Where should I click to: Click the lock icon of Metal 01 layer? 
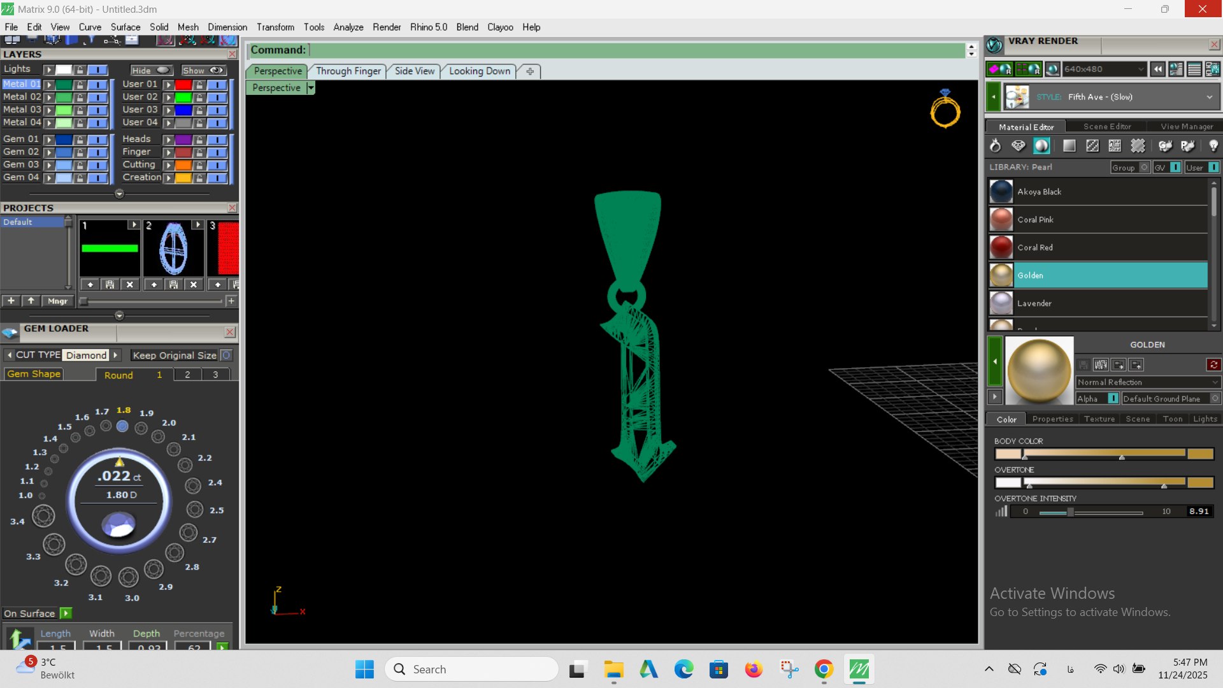click(80, 84)
